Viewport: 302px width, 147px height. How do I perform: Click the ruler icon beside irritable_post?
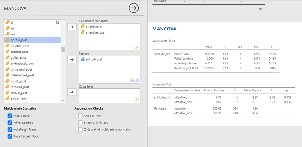pyautogui.click(x=7, y=46)
